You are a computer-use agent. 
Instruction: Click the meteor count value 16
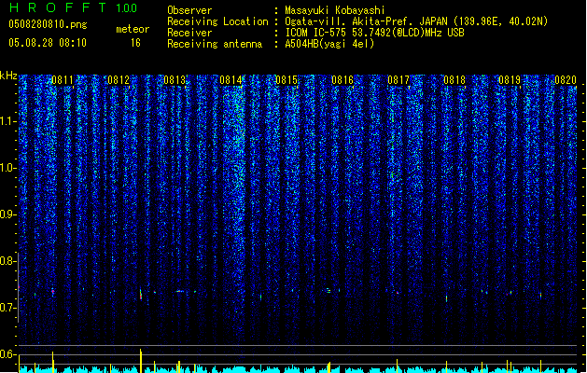click(135, 43)
